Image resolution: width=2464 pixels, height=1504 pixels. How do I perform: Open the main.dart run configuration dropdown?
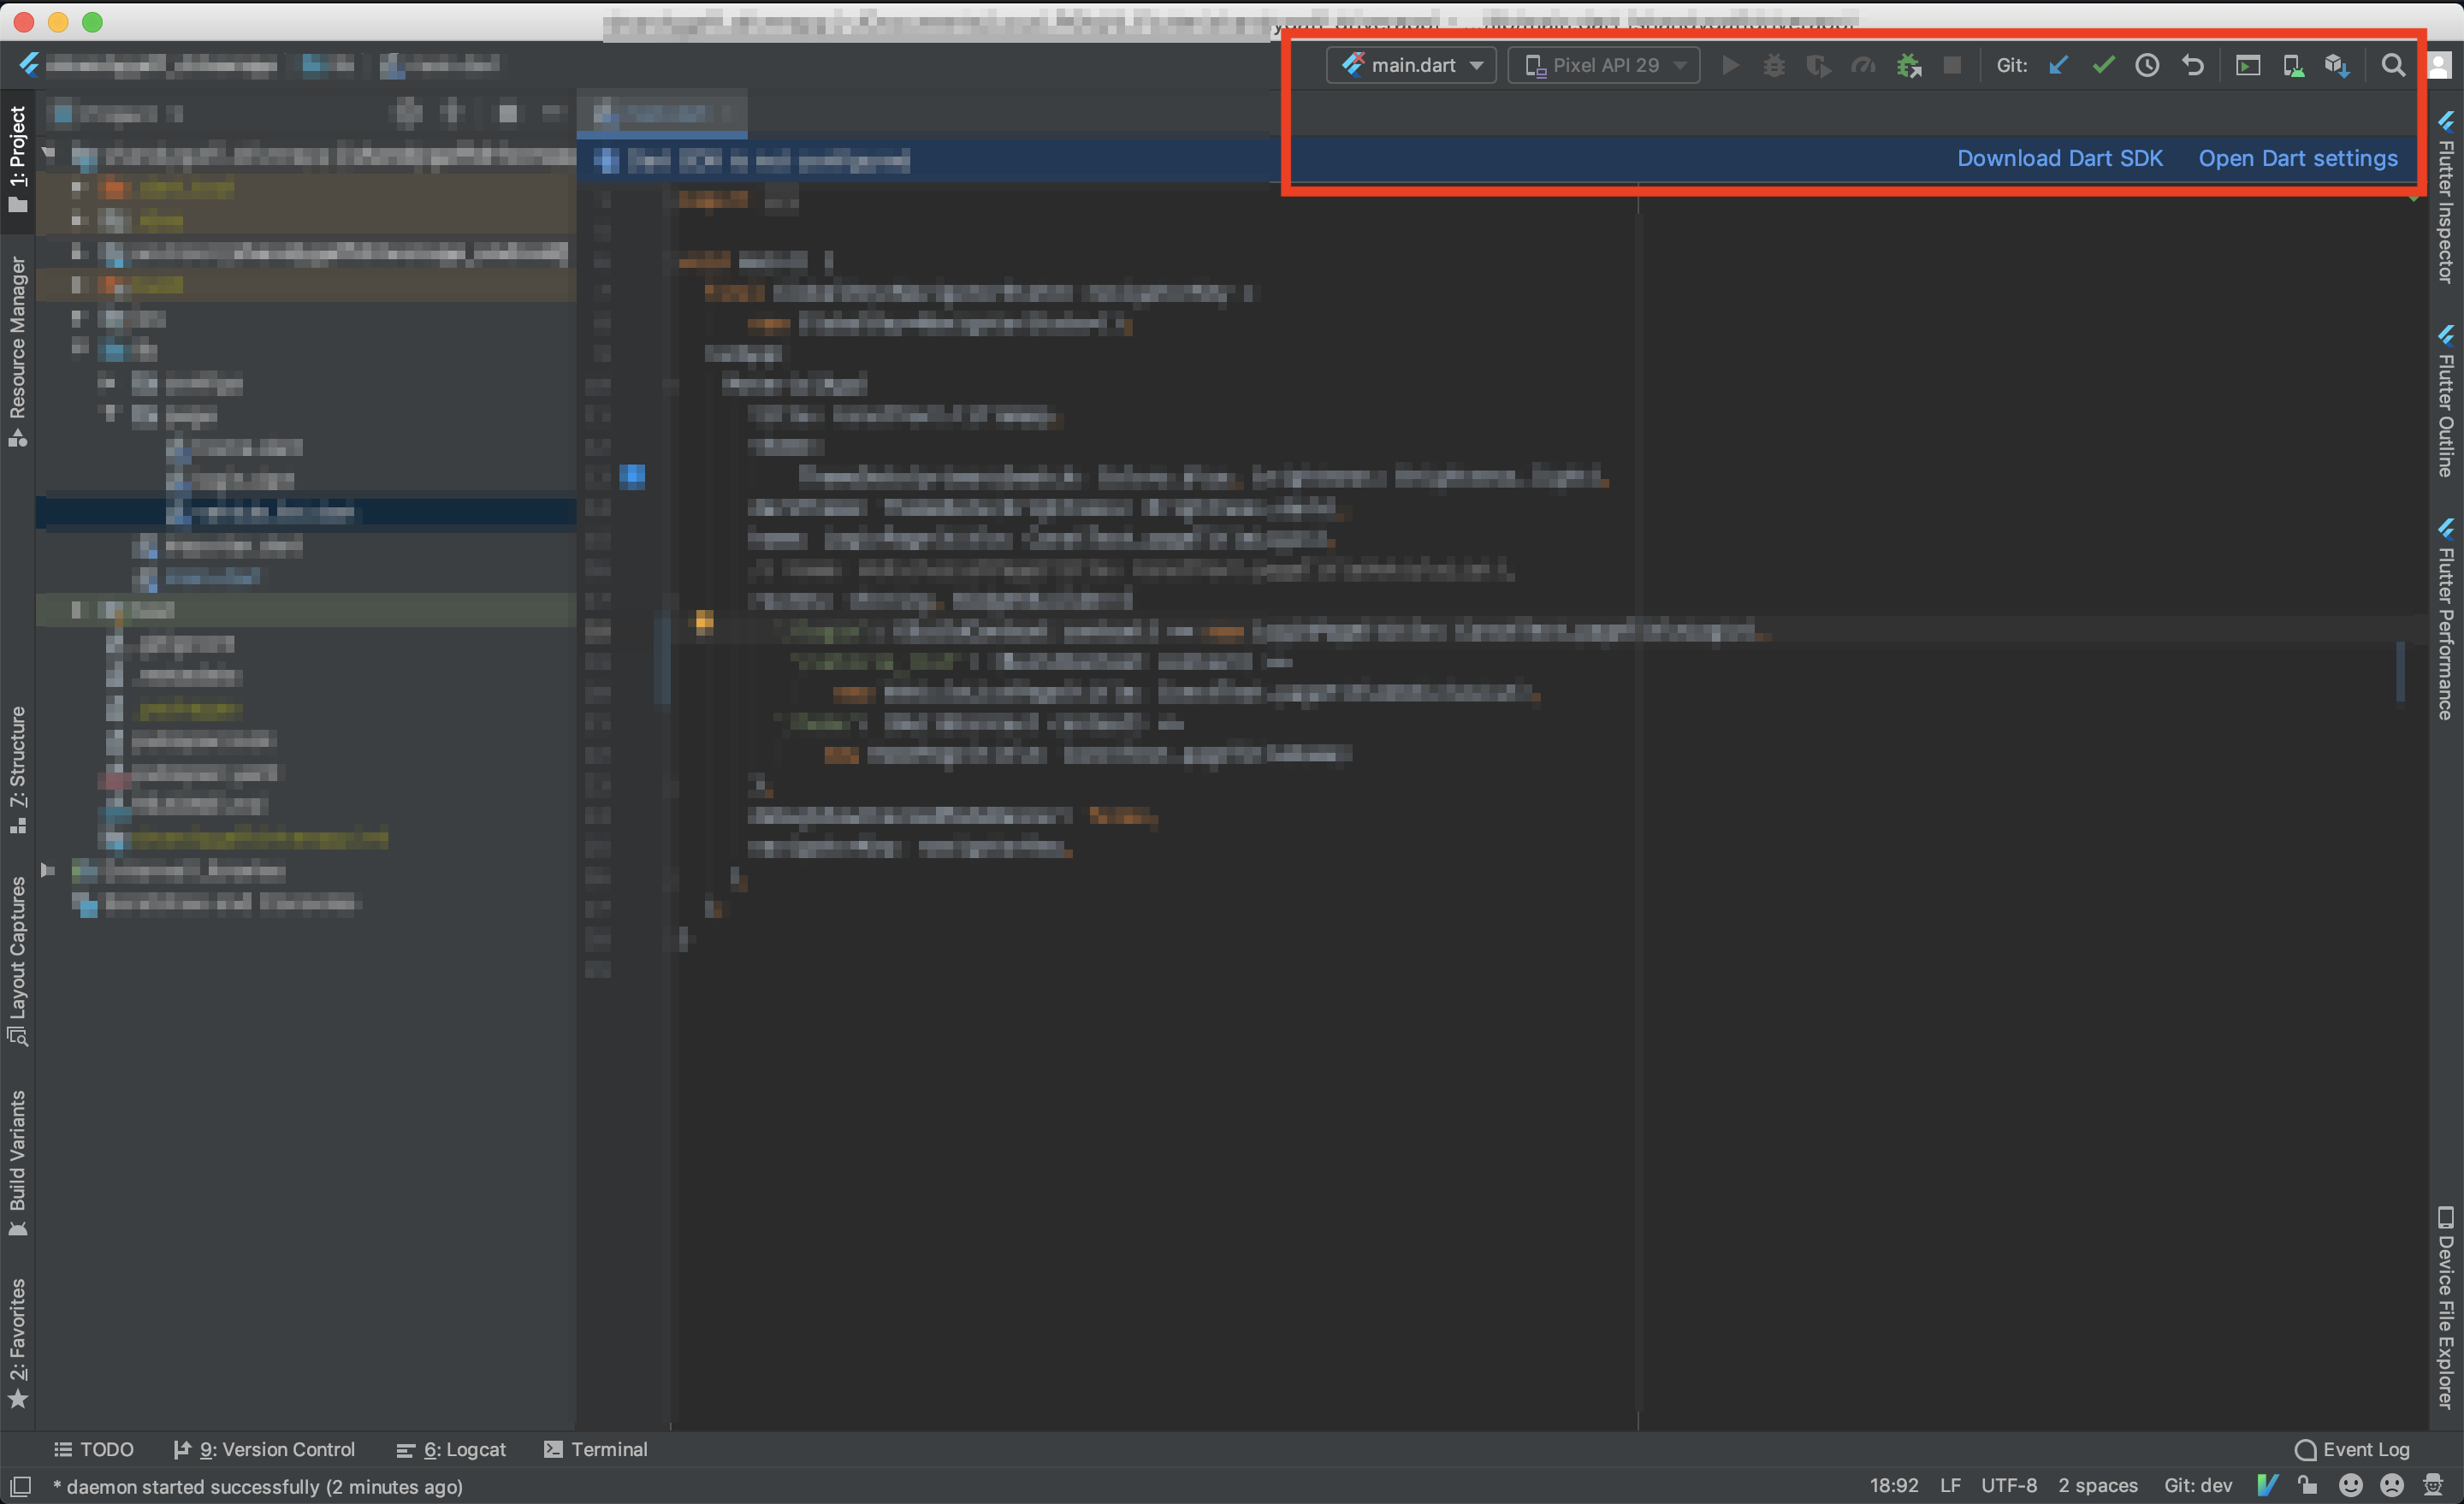1411,65
